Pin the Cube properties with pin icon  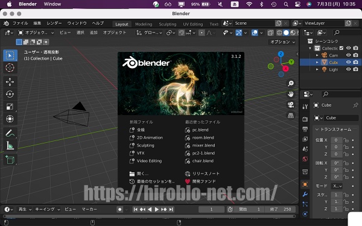click(x=355, y=105)
